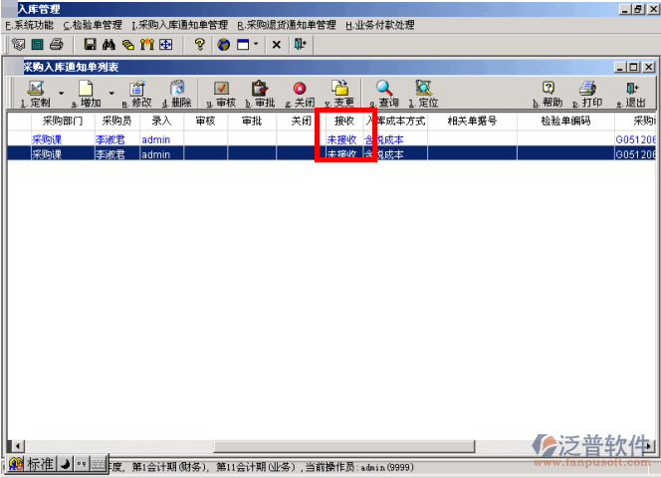The height and width of the screenshot is (478, 661).
Task: Open the I.采购入库通知单管理 menu
Action: coord(179,25)
